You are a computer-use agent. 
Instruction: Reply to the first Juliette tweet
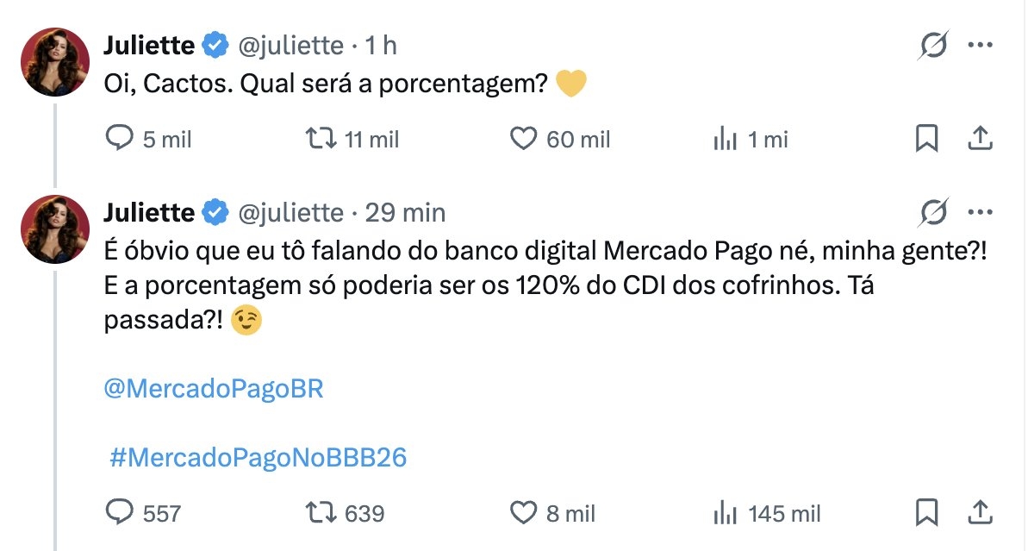(x=119, y=139)
